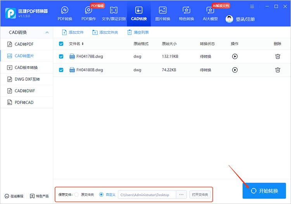
Task: Select CAD转PDF in sidebar
Action: 27,44
